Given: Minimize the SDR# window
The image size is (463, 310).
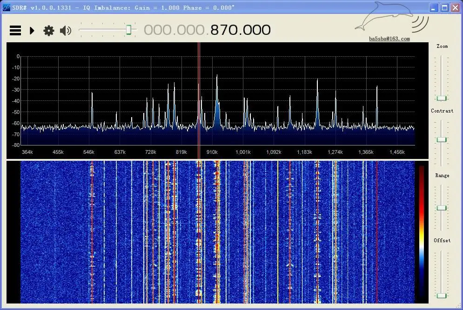Looking at the screenshot, I should pos(434,7).
